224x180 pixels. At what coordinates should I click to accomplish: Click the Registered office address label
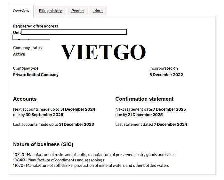(x=36, y=26)
